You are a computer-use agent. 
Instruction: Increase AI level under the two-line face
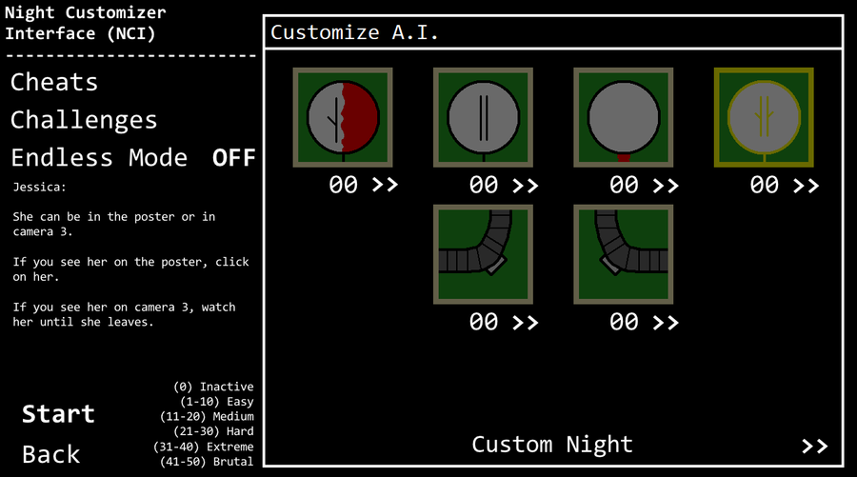[x=526, y=186]
